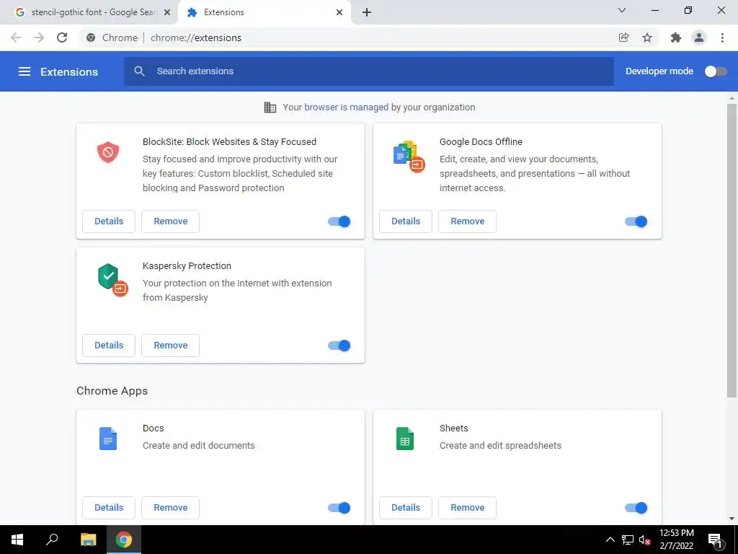Disable the Google Docs Offline toggle
Image resolution: width=738 pixels, height=554 pixels.
(636, 221)
